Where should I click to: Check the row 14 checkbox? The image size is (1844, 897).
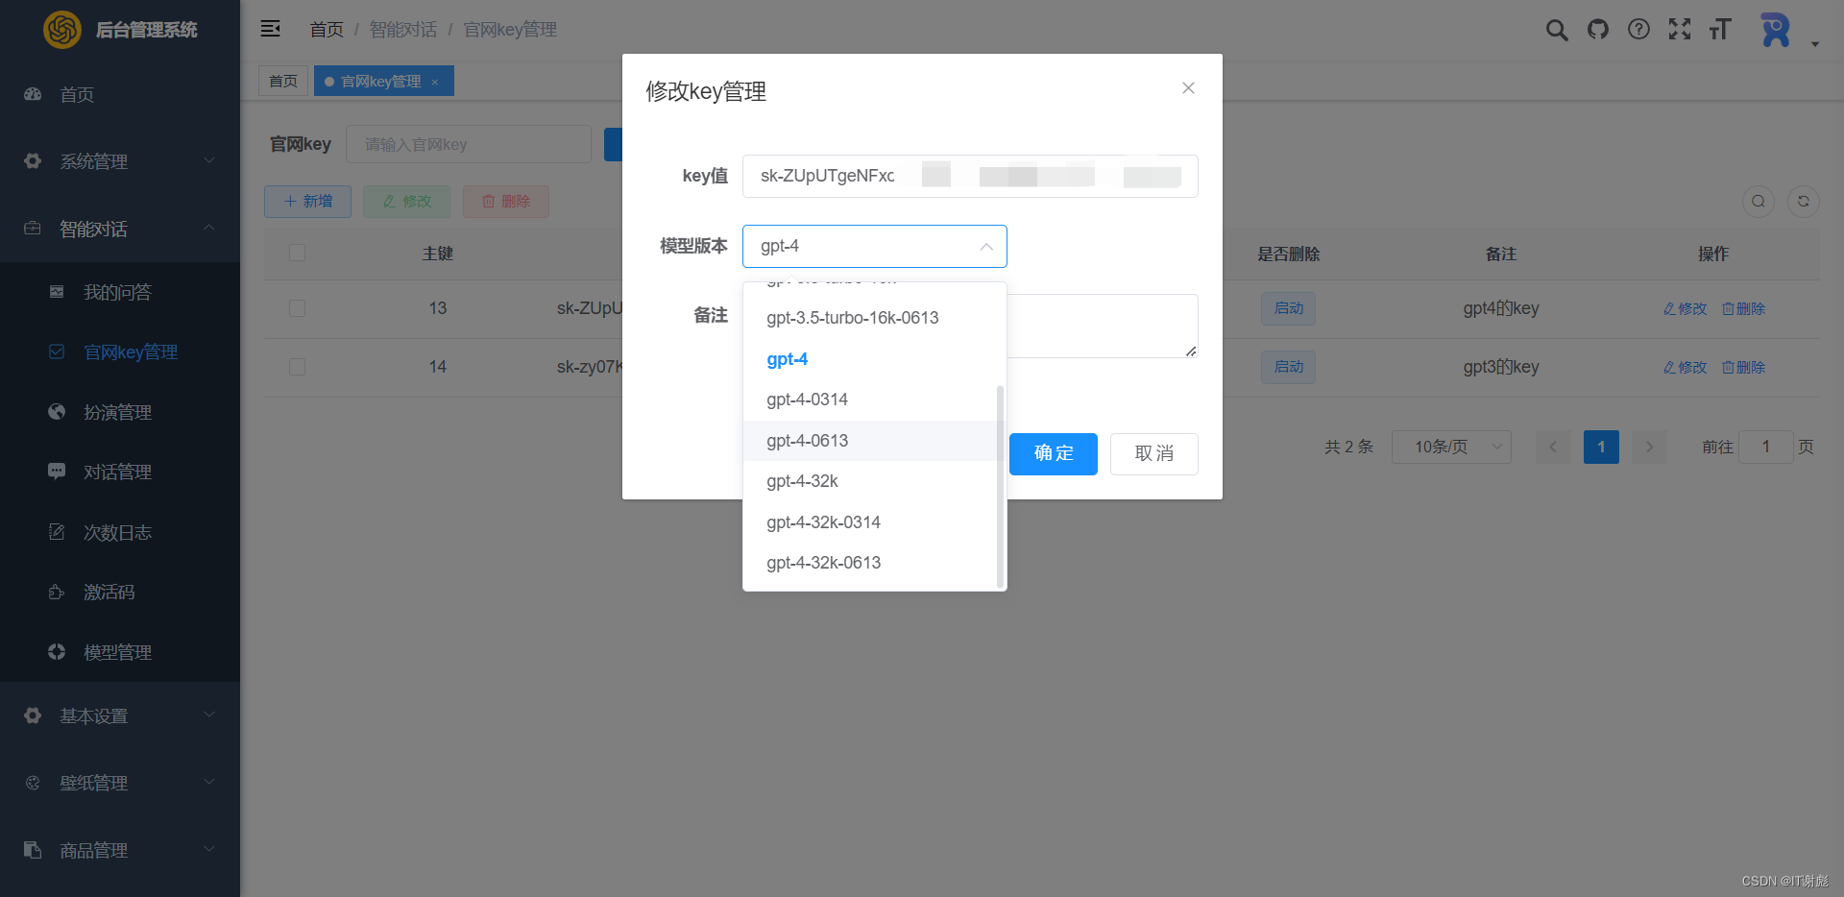click(x=297, y=367)
